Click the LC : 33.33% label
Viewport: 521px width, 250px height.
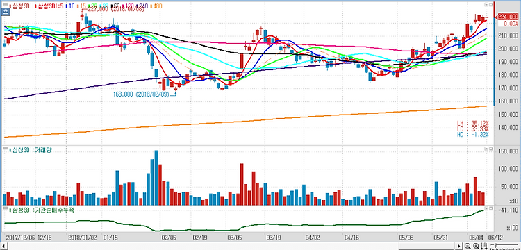[x=473, y=128]
